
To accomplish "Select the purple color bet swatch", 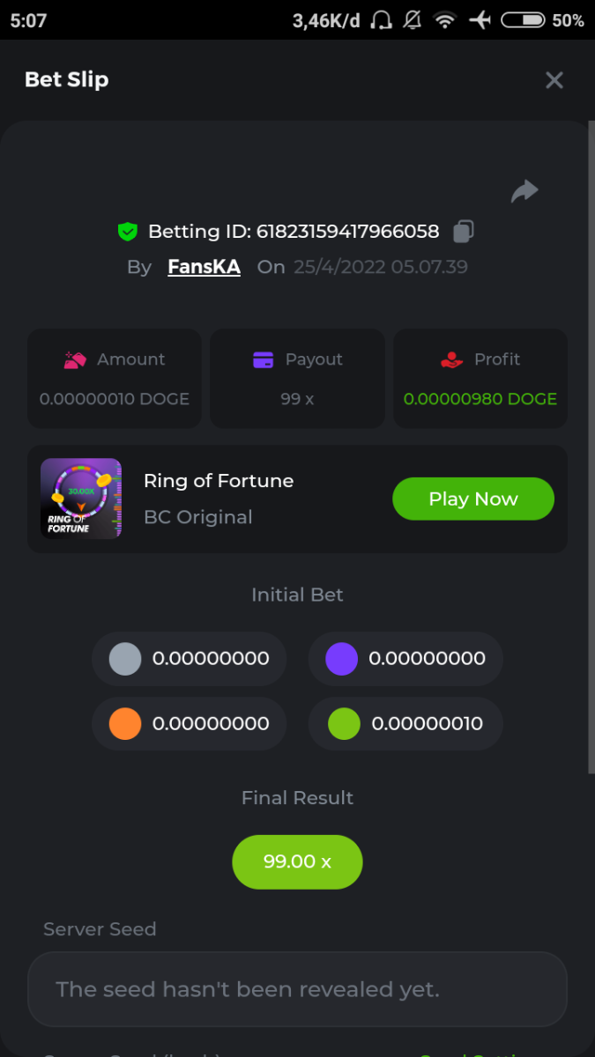I will 341,659.
